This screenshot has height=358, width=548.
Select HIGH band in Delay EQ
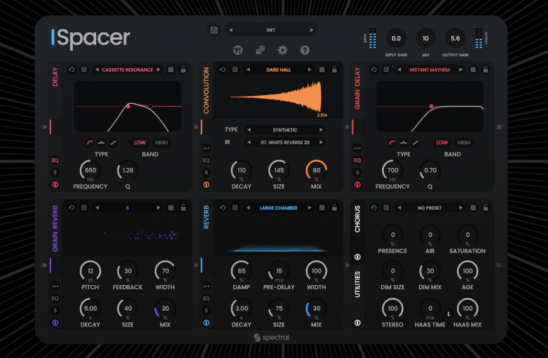[161, 143]
